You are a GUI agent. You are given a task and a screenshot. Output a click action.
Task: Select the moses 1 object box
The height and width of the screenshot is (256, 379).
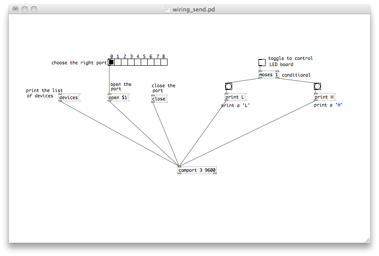(x=269, y=75)
